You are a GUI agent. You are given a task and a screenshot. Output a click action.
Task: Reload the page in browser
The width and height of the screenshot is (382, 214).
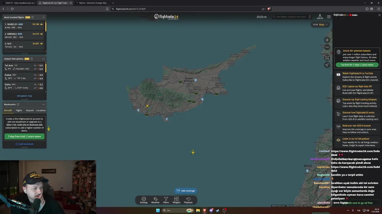(12, 9)
